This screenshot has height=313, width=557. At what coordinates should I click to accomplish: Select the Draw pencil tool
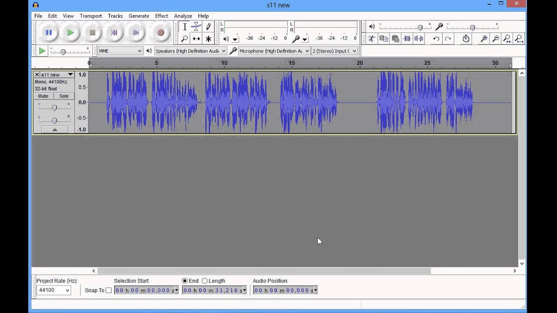click(208, 27)
